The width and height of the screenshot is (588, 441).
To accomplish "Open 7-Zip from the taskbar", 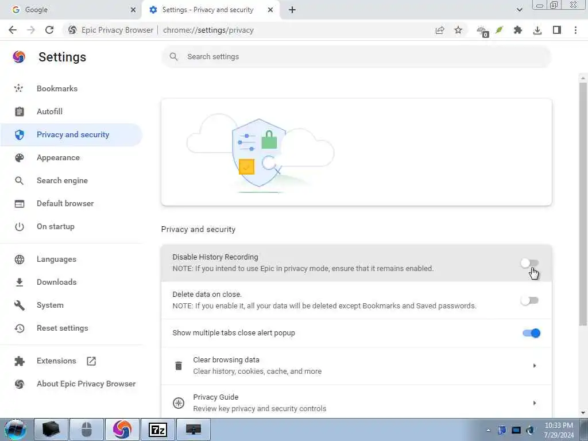I will (x=158, y=430).
